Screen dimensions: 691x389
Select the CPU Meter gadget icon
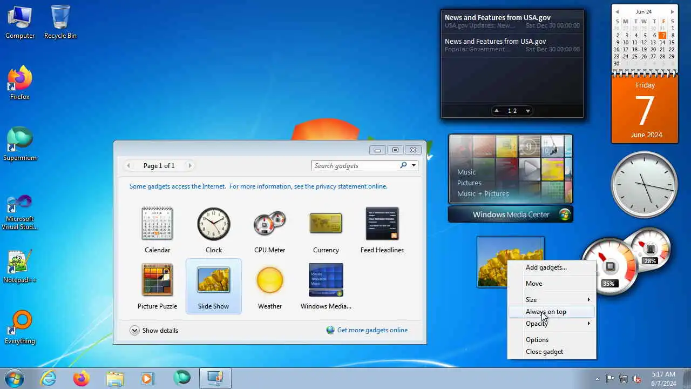(x=269, y=224)
